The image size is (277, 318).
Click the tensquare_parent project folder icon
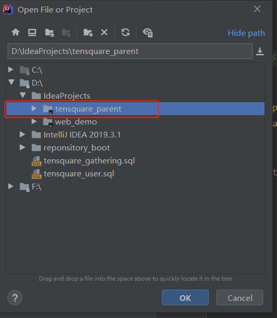(48, 109)
